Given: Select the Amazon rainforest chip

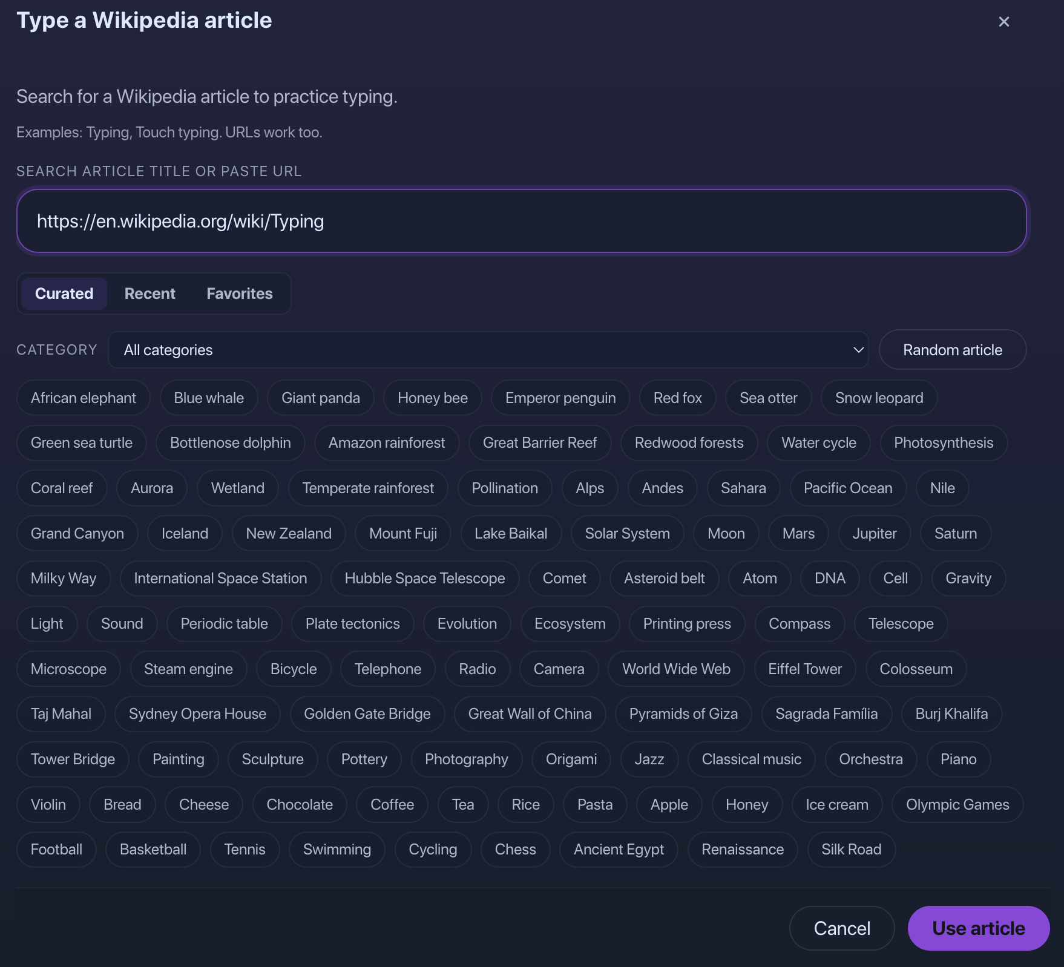Looking at the screenshot, I should (x=387, y=443).
